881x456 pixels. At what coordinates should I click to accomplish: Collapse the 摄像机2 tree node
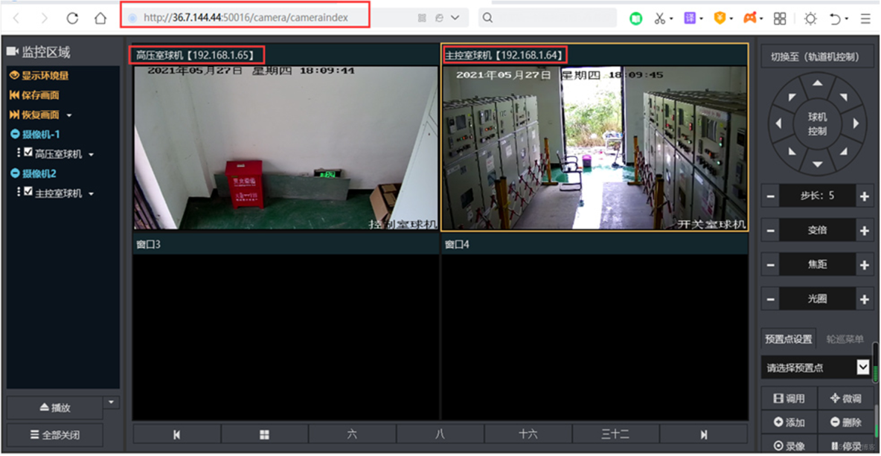point(15,173)
